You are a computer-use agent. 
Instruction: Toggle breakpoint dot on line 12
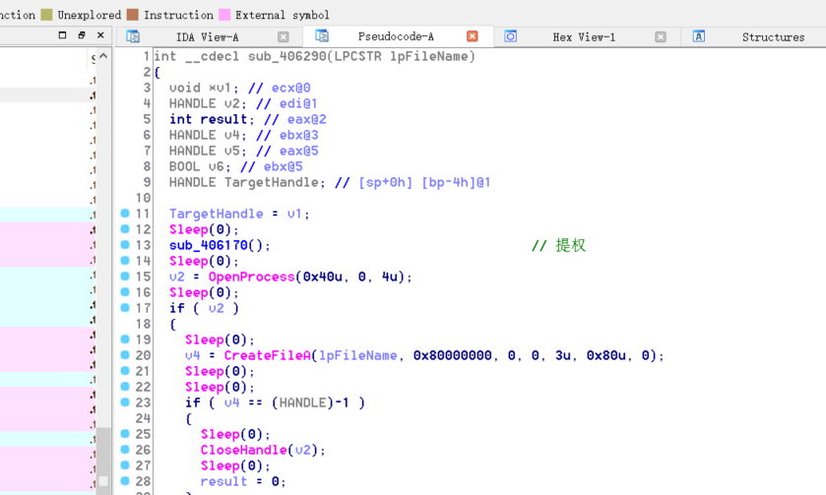pos(125,229)
